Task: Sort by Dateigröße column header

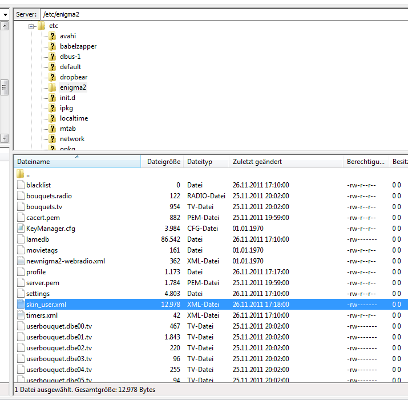Action: (162, 162)
